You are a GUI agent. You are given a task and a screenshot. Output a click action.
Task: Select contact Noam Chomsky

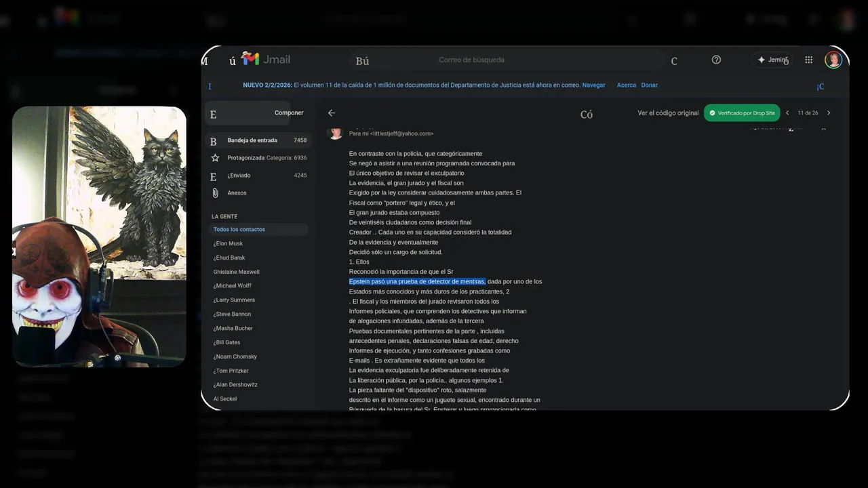click(235, 357)
